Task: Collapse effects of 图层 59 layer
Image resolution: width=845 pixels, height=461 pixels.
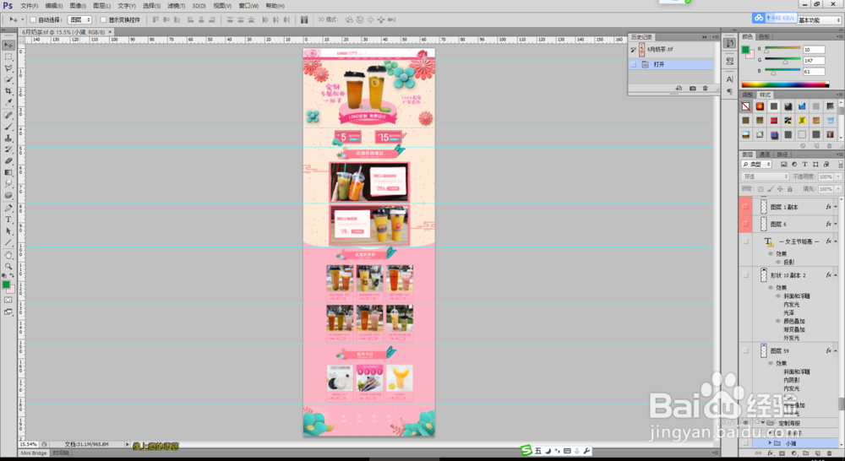Action: [836, 350]
